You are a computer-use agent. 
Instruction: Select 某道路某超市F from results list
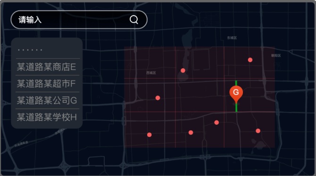tap(46, 84)
